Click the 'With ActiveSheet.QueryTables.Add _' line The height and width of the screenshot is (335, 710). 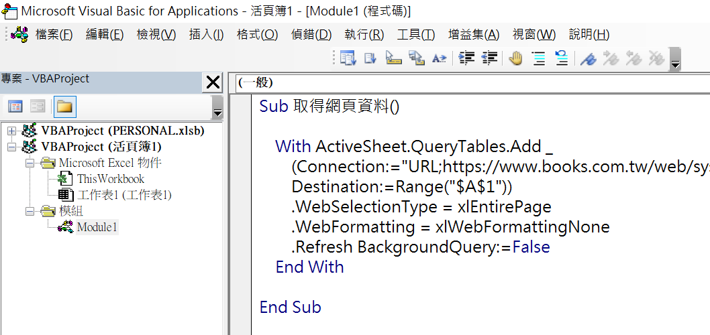click(x=415, y=147)
